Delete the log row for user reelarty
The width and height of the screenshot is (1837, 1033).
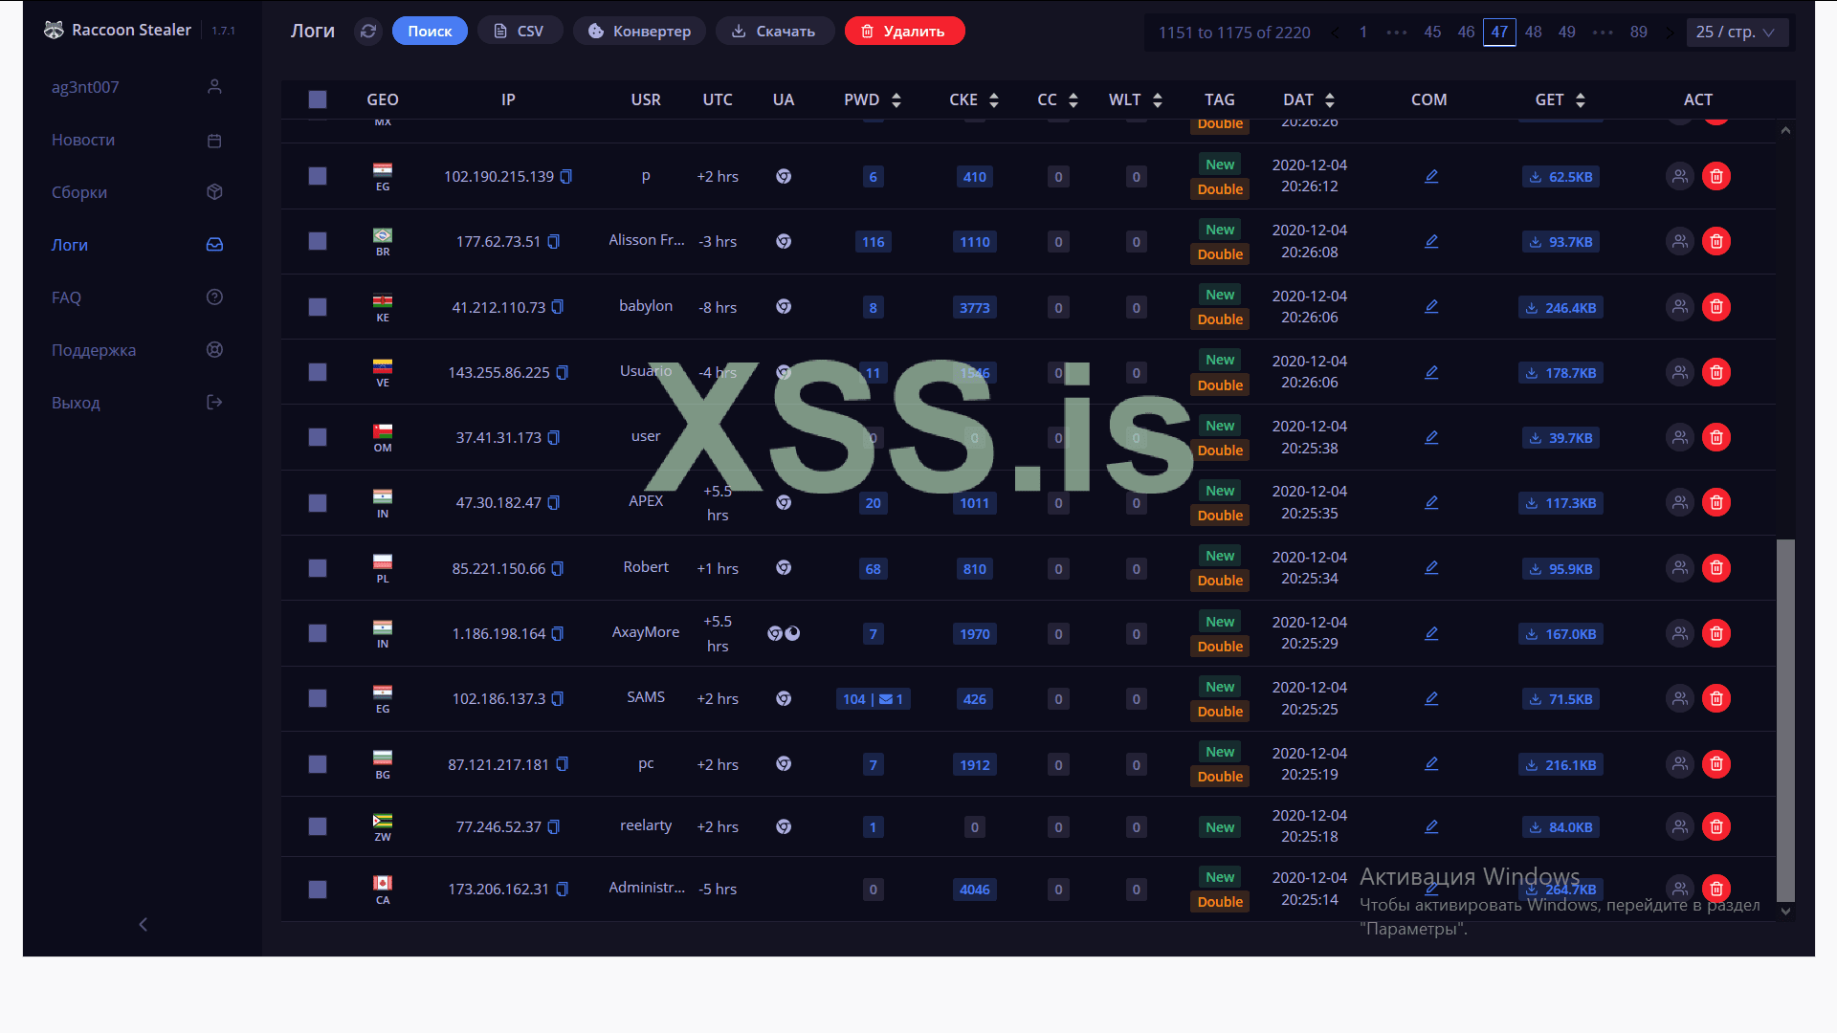click(x=1716, y=826)
